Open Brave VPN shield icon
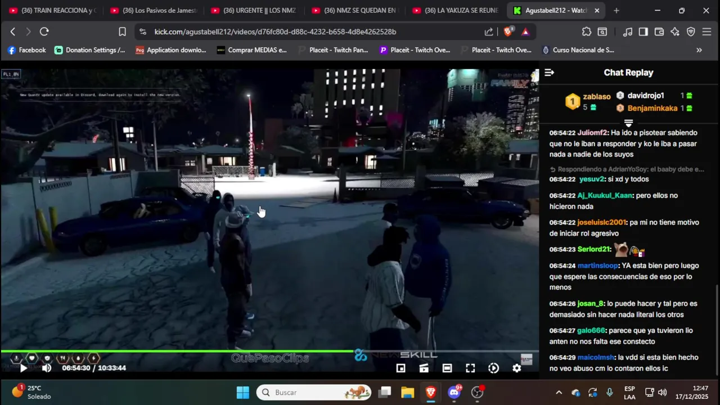 tap(691, 31)
